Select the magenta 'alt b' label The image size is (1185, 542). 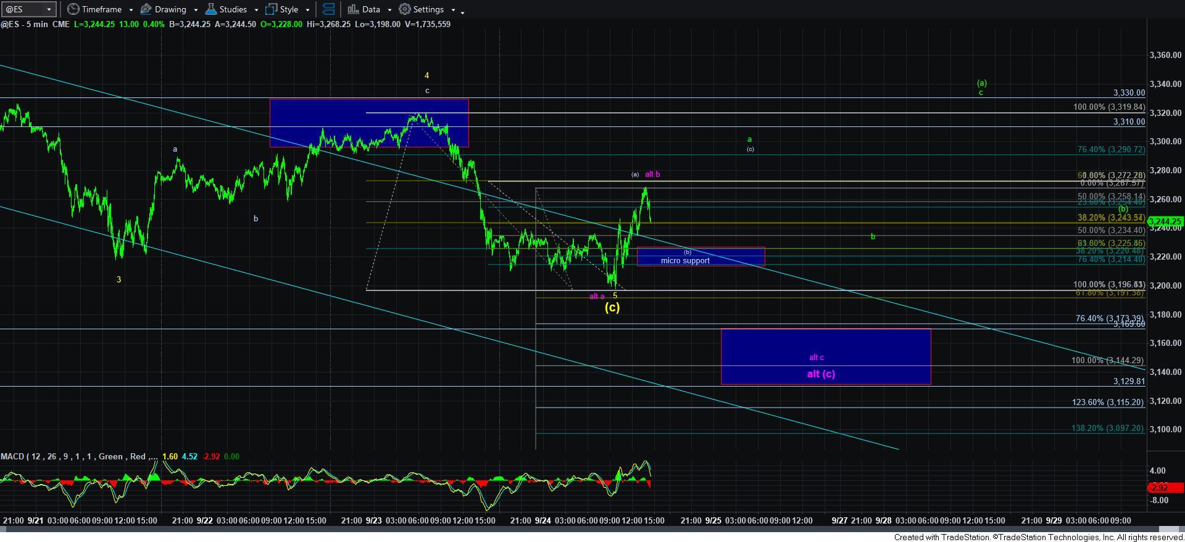652,175
